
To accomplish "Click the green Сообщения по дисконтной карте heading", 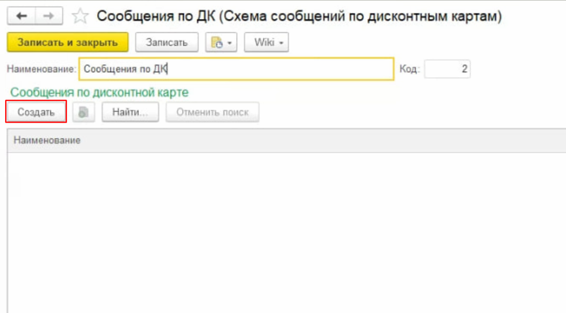I will pyautogui.click(x=100, y=92).
